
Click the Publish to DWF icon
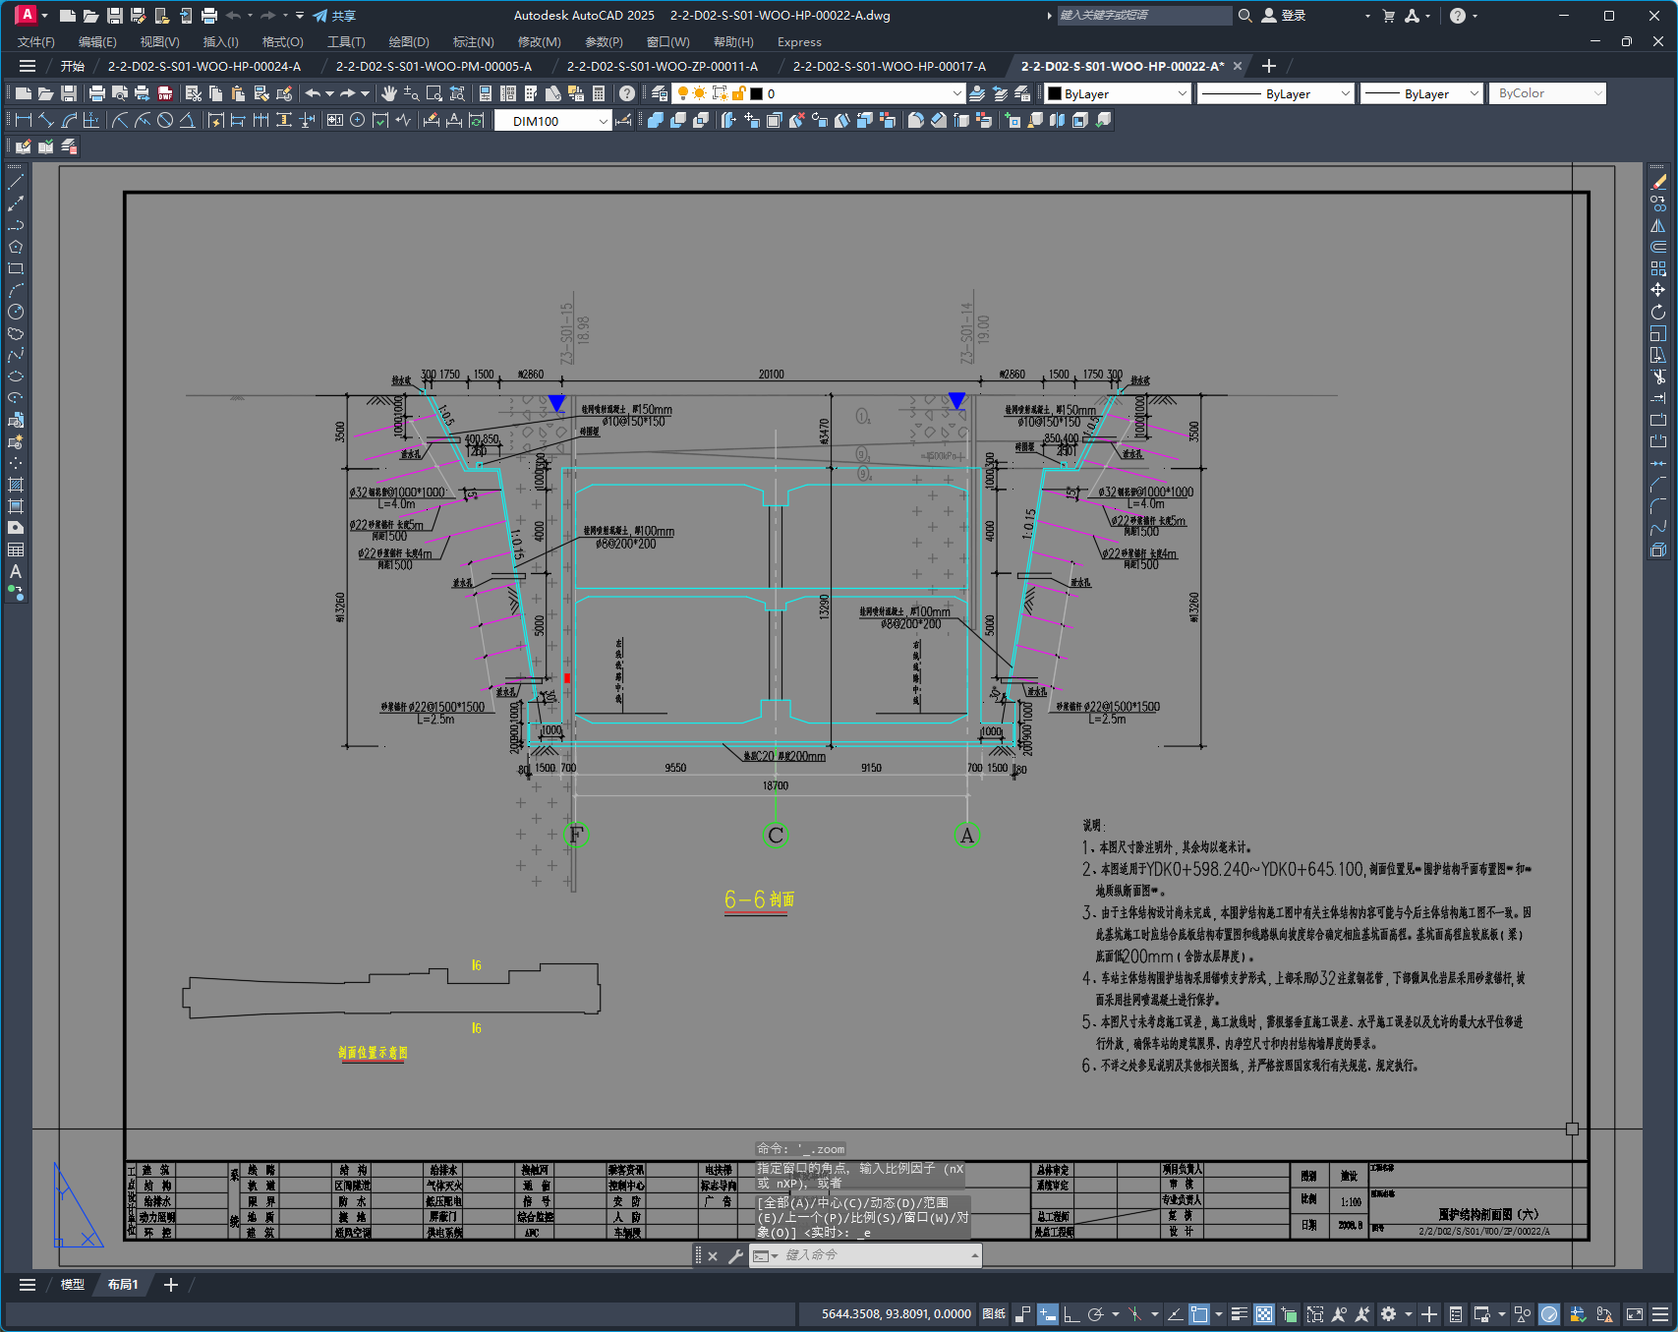point(165,93)
